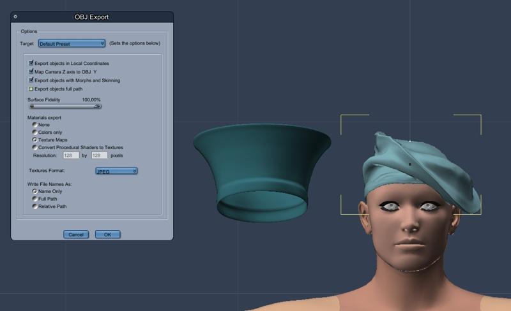This screenshot has height=311, width=511.
Task: Select None under Materials export
Action: [x=34, y=125]
